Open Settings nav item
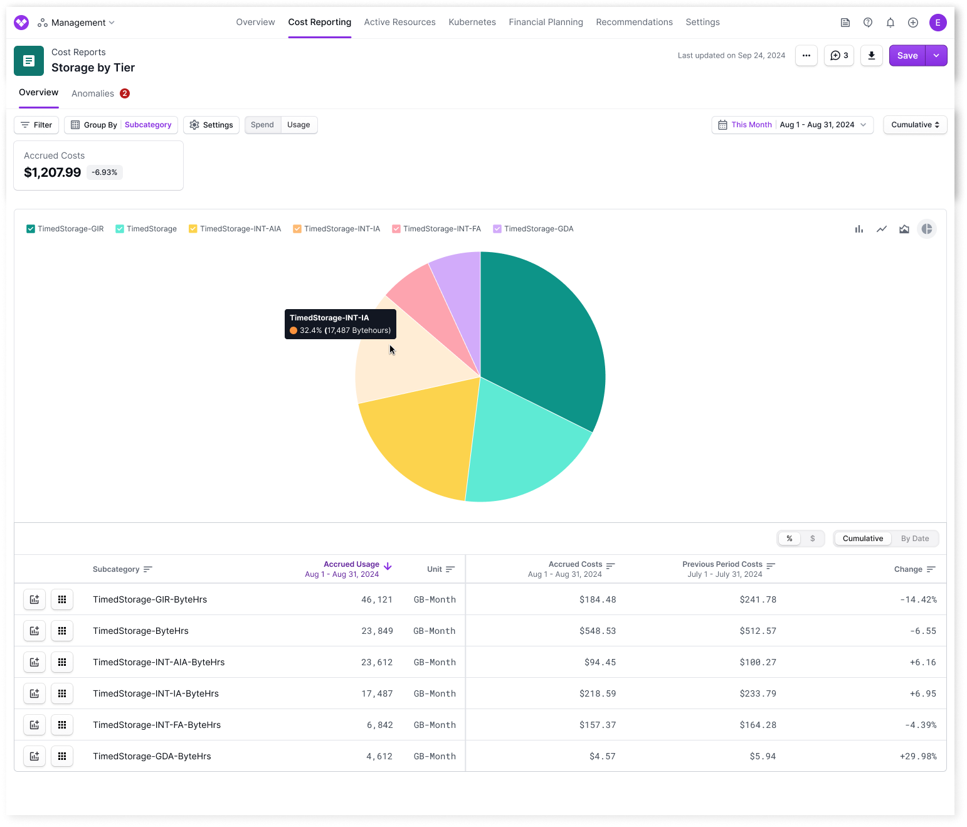The image size is (967, 827). pyautogui.click(x=702, y=23)
